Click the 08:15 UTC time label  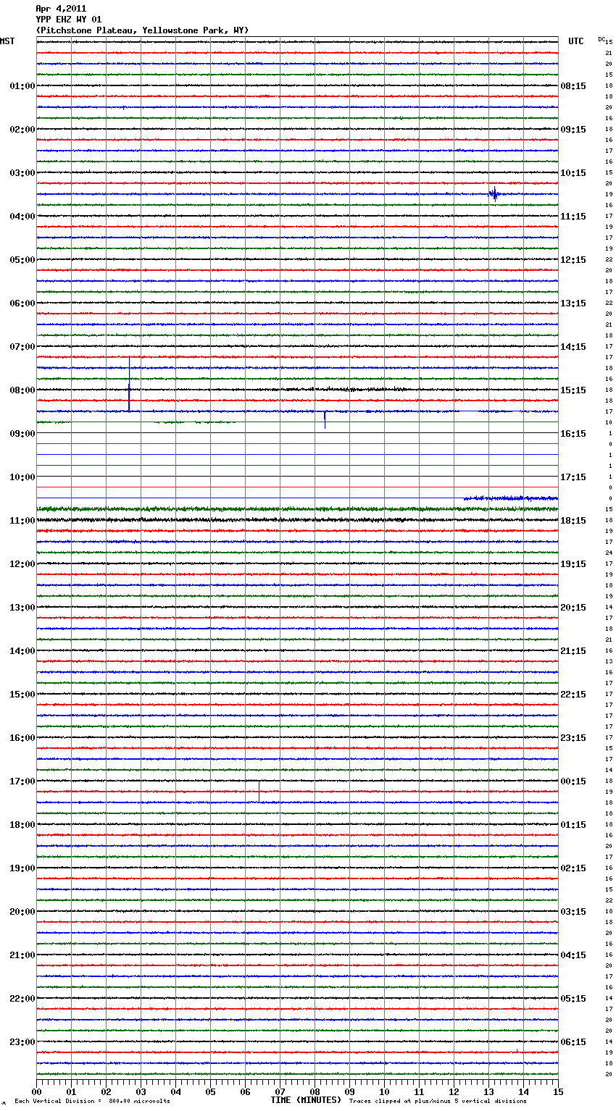click(573, 86)
